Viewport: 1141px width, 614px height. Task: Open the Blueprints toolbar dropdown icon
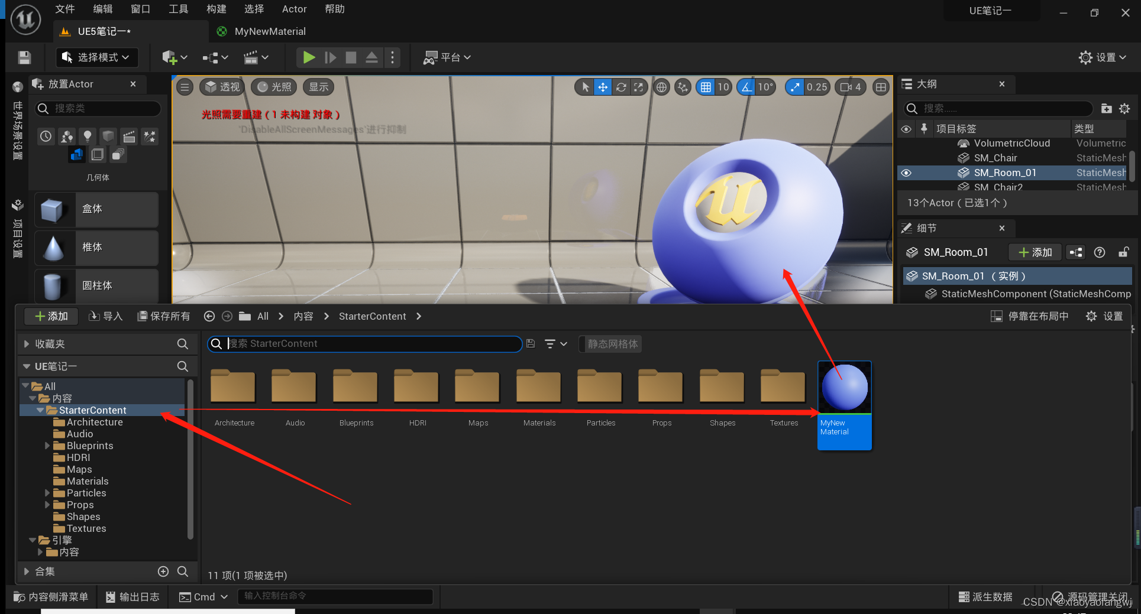(215, 57)
